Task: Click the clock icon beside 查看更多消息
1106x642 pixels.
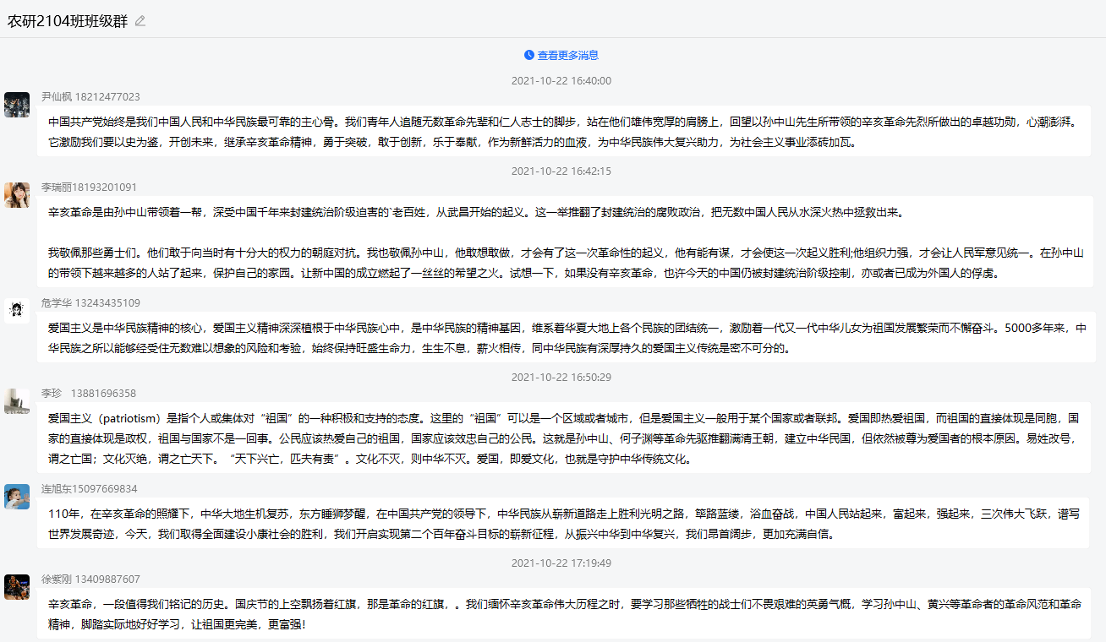Action: pyautogui.click(x=529, y=55)
